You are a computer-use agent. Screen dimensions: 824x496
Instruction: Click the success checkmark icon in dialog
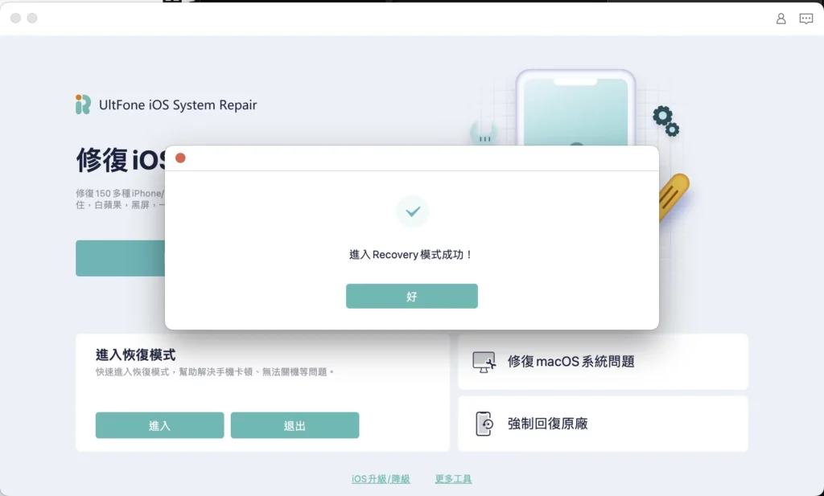(413, 211)
